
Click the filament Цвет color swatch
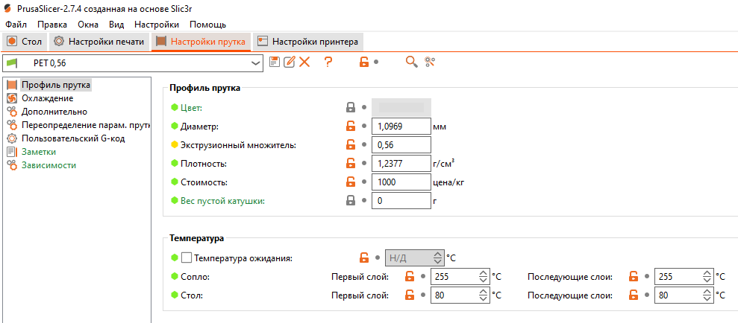click(401, 107)
